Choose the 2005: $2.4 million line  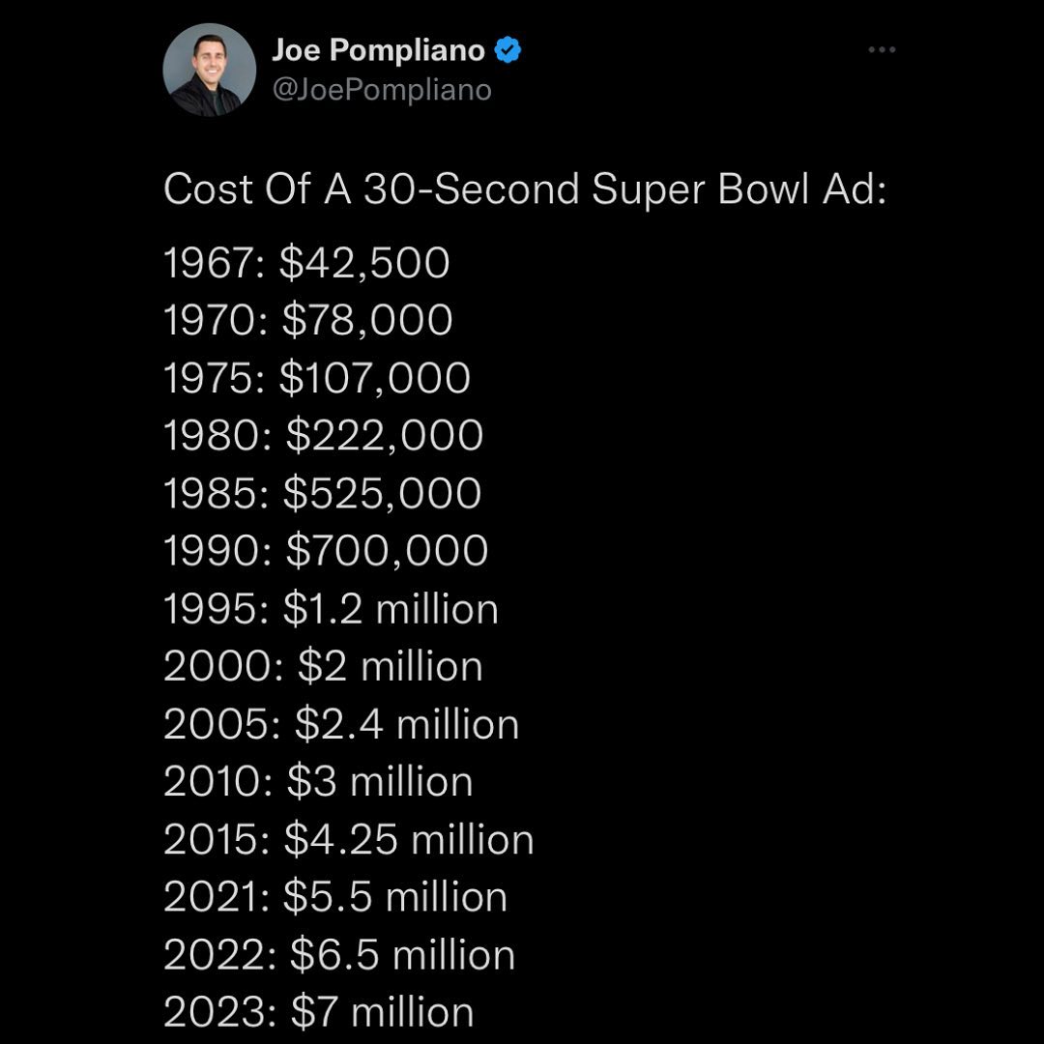point(341,724)
